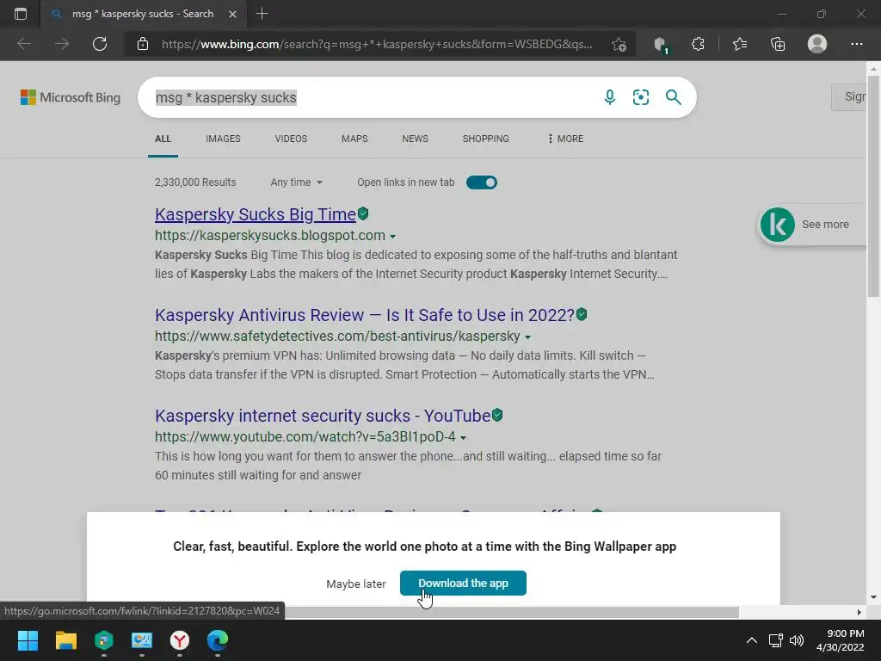The width and height of the screenshot is (881, 661).
Task: Open visual search camera icon
Action: [640, 97]
